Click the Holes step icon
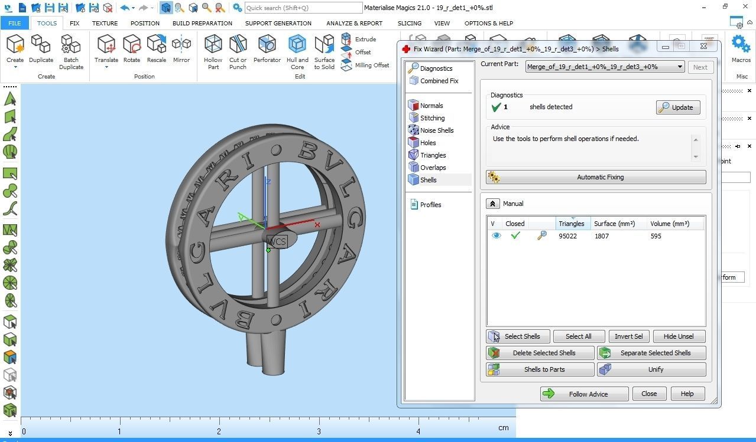756x442 pixels. point(414,143)
